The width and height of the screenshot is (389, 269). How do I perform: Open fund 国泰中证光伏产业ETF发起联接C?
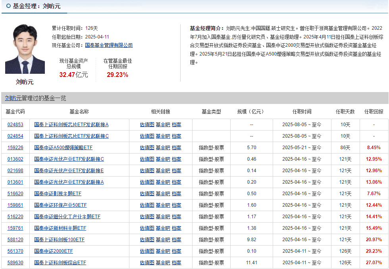(x=69, y=159)
